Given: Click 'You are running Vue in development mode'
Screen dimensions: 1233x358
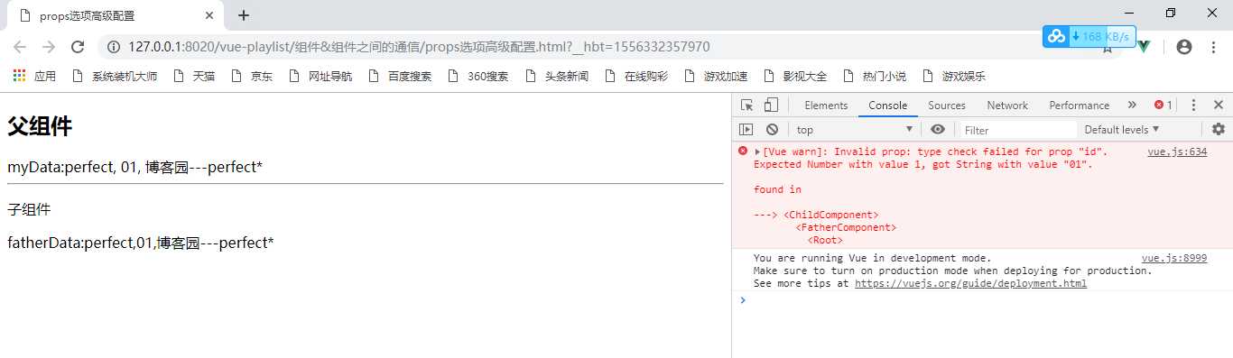Looking at the screenshot, I should (872, 258).
